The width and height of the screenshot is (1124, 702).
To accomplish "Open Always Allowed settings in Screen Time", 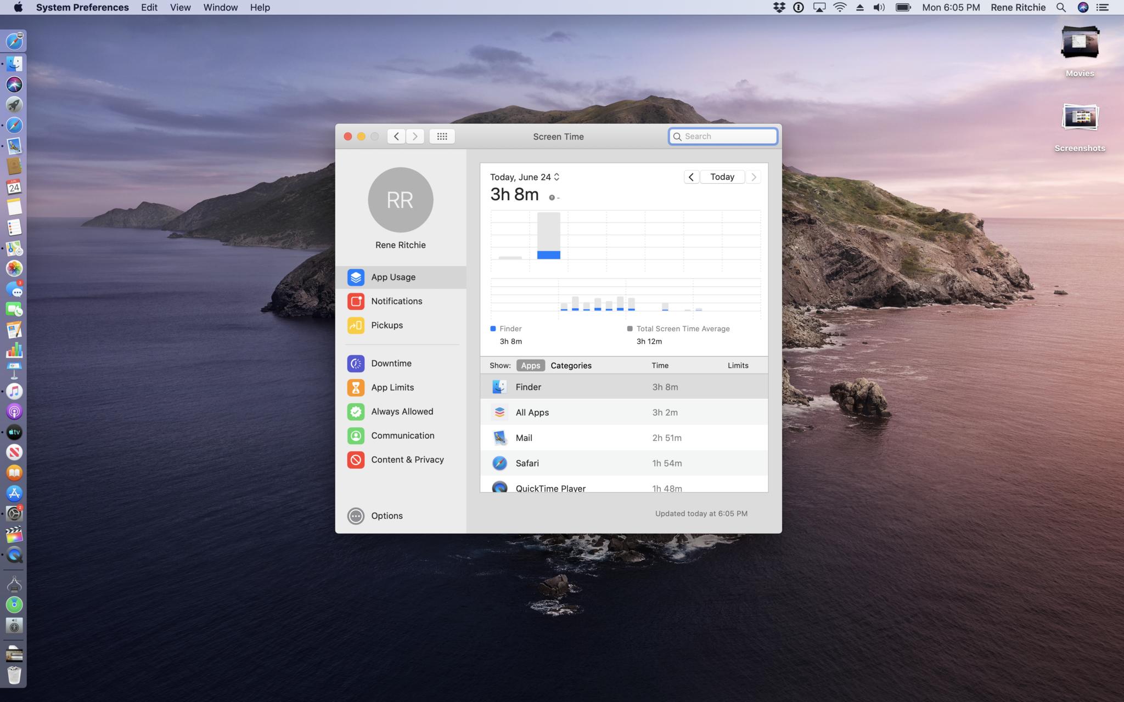I will pyautogui.click(x=402, y=411).
